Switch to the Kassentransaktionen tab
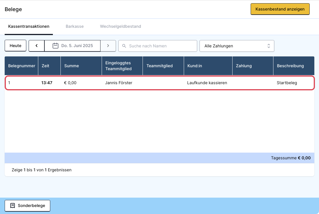The image size is (319, 214). pos(29,27)
